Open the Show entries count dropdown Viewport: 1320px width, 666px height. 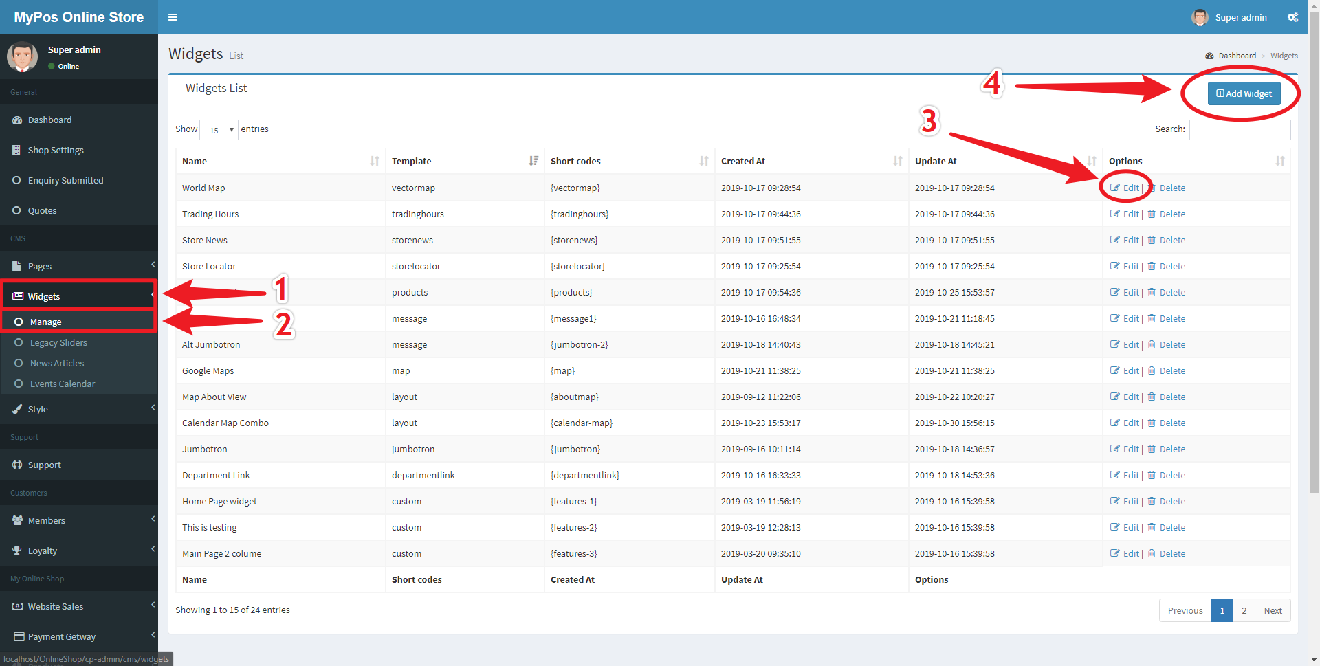tap(219, 130)
